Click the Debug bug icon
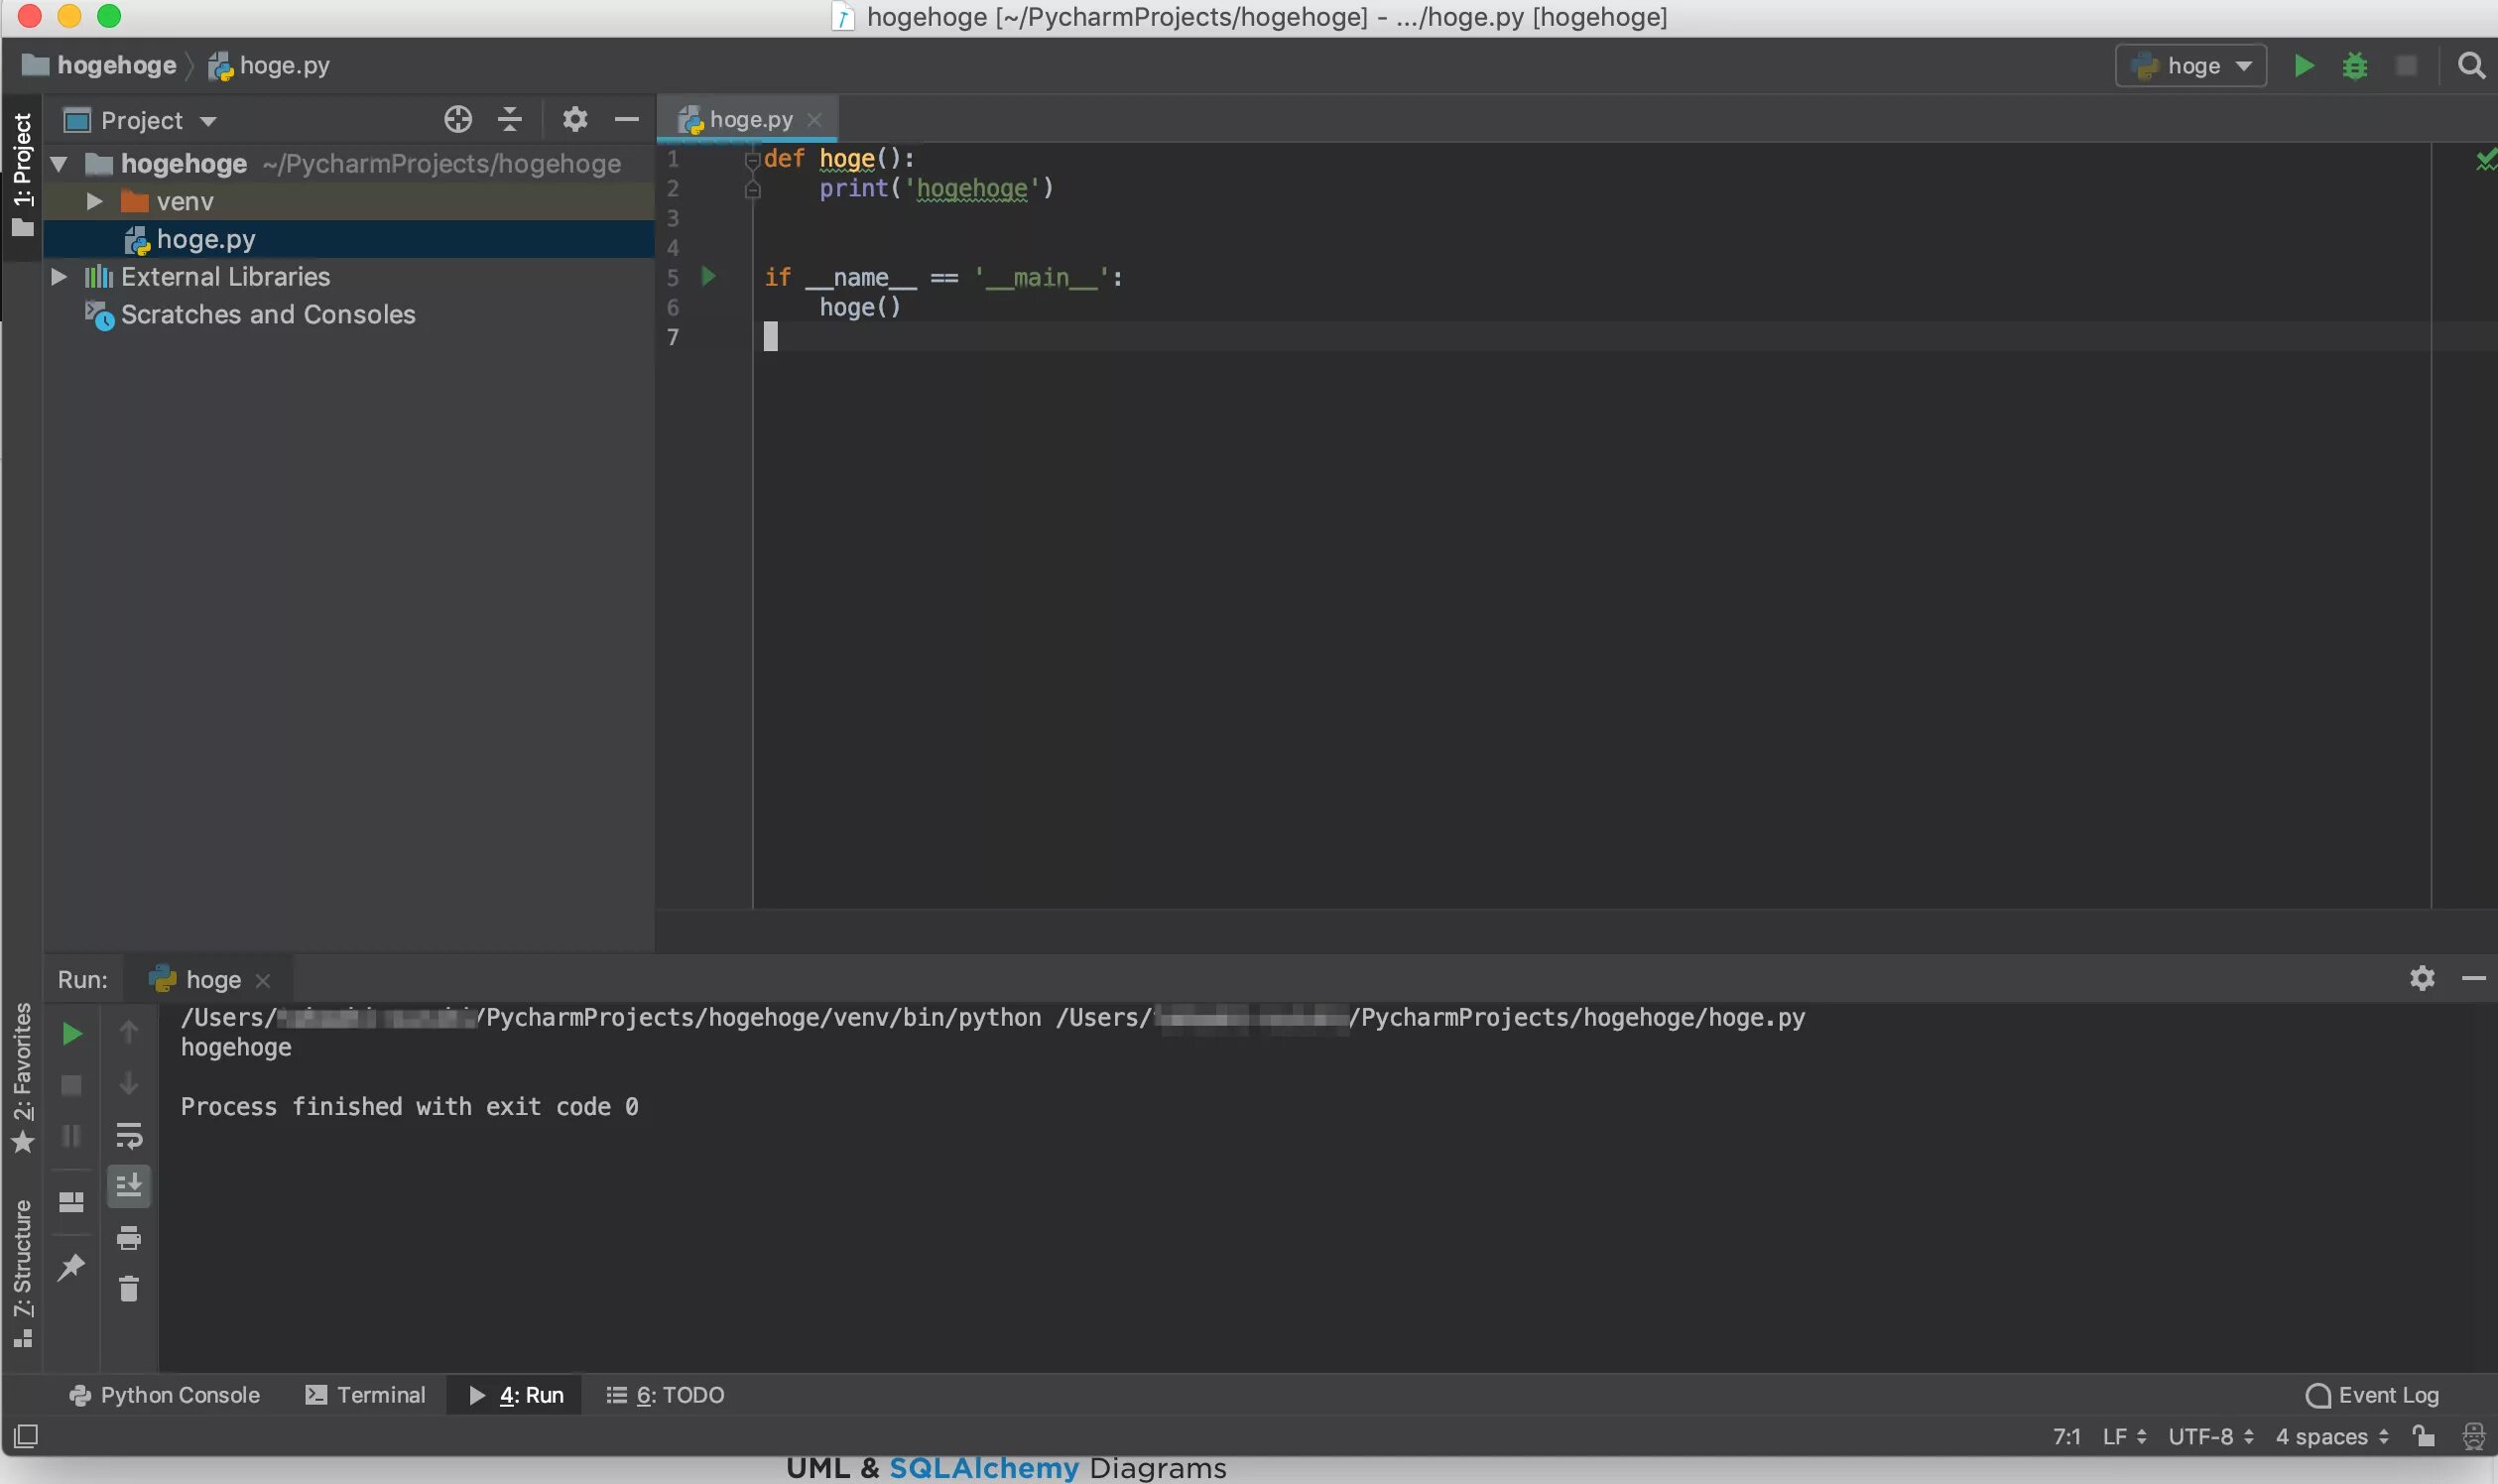The image size is (2498, 1484). (2354, 66)
